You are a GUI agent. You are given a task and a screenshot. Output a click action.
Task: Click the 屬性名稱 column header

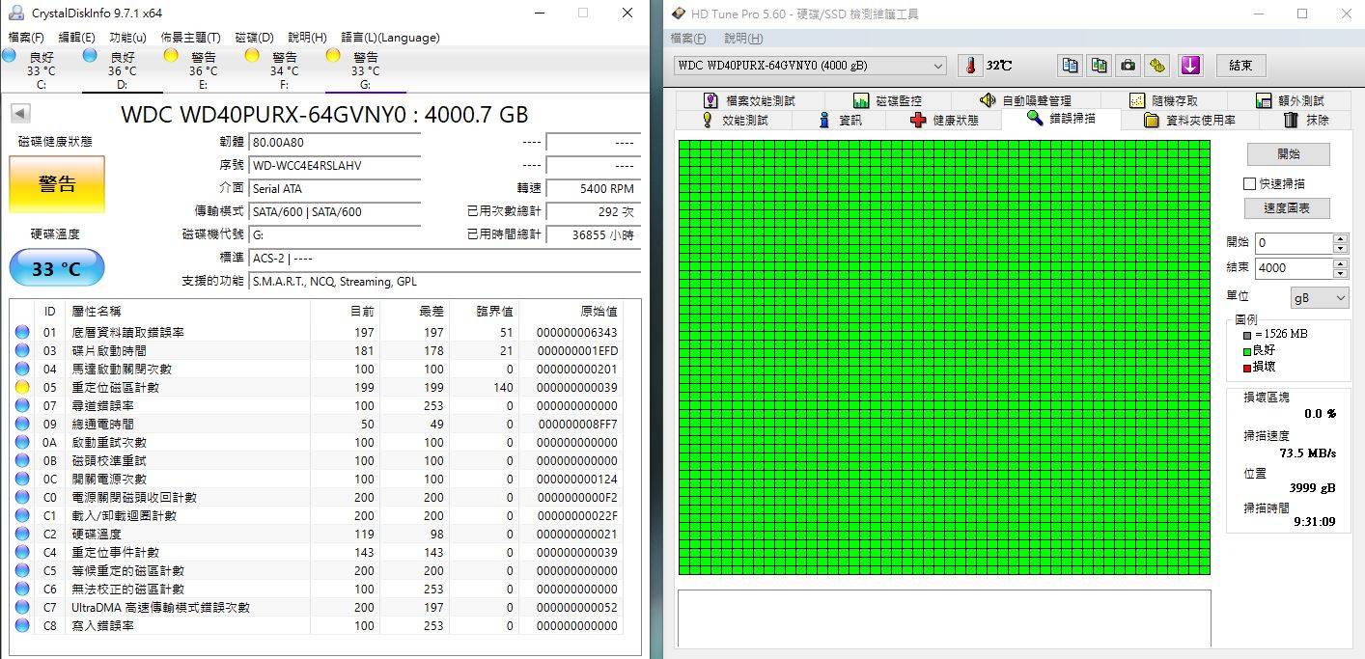(97, 311)
